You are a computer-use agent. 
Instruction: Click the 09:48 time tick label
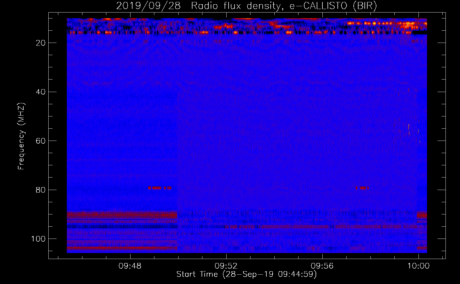130,266
